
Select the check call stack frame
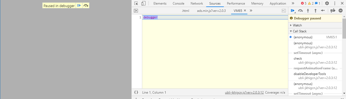(315, 60)
